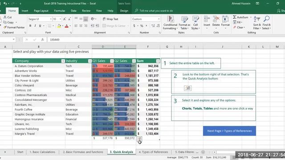This screenshot has height=160, width=285.
Task: Click the Cut scissors icon
Action: pos(5,17)
